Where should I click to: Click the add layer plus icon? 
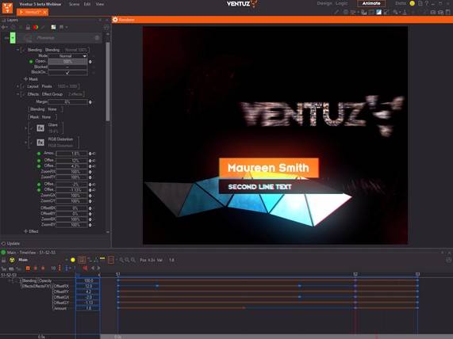3,27
